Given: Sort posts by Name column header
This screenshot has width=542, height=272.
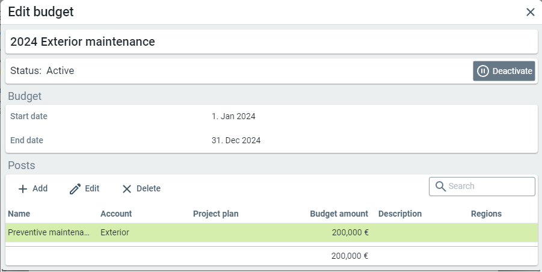Looking at the screenshot, I should click(x=19, y=214).
